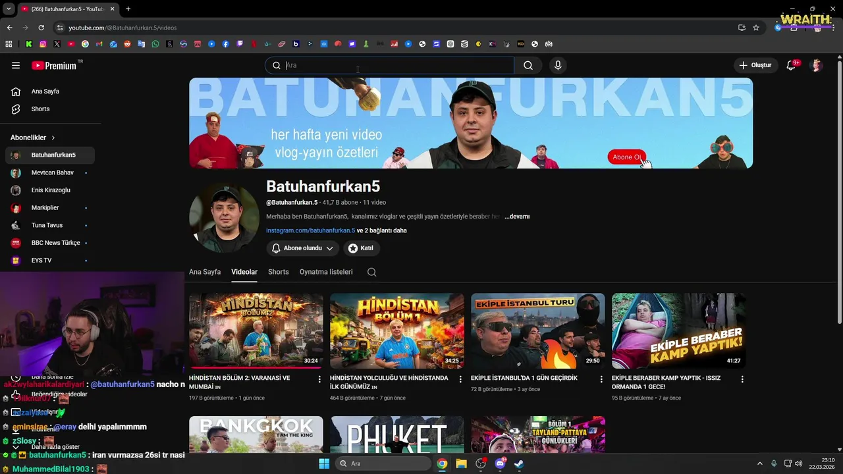843x474 pixels.
Task: Expand channel description with ...devamı
Action: pyautogui.click(x=517, y=217)
